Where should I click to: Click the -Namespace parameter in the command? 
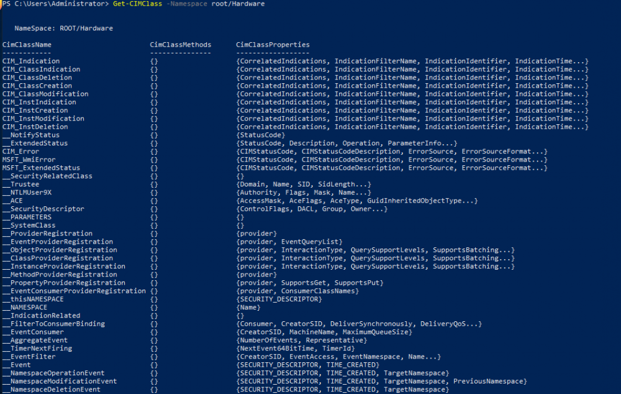coord(184,4)
